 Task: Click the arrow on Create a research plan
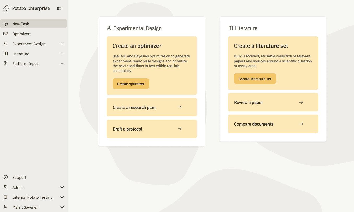180,107
